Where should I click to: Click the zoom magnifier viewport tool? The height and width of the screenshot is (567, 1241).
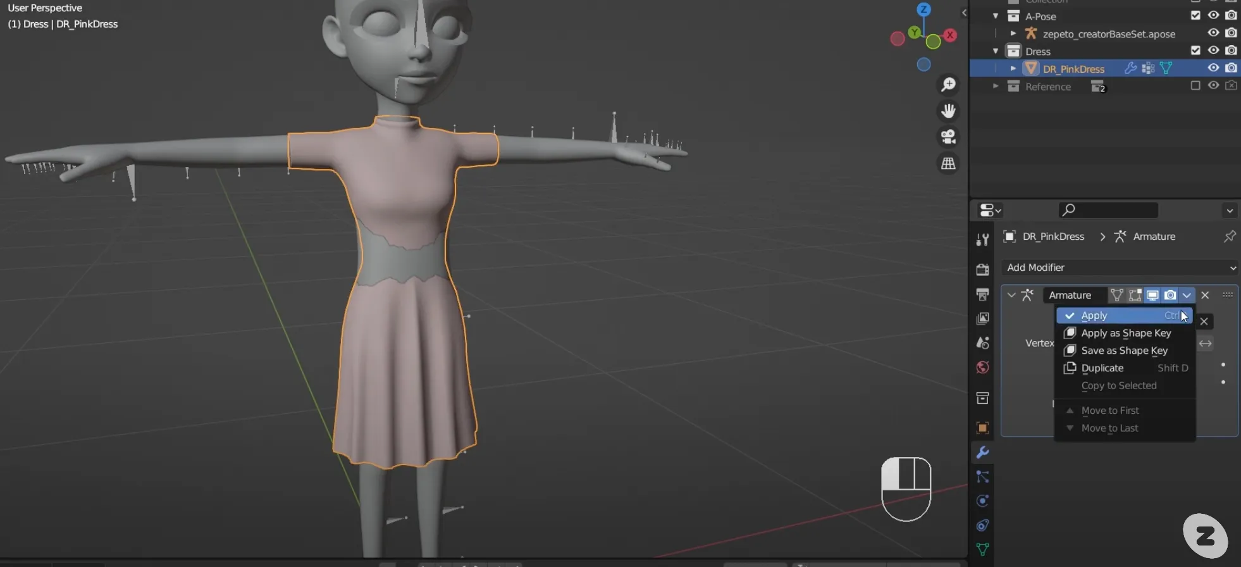click(948, 84)
